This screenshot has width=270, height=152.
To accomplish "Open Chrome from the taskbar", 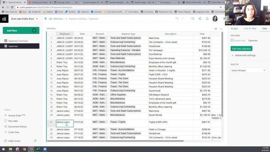I will click(24, 149).
